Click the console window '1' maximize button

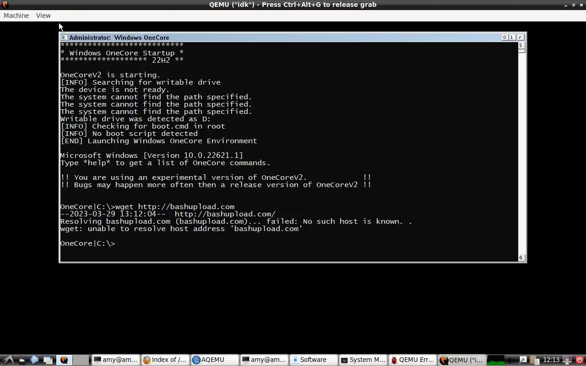tap(512, 38)
